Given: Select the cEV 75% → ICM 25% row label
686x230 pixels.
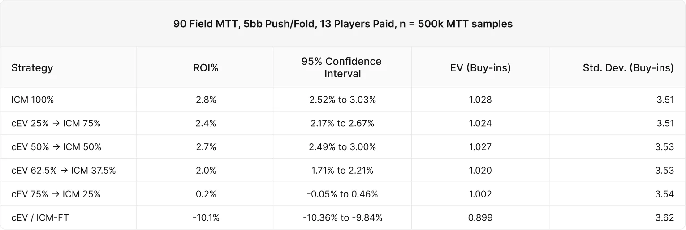Looking at the screenshot, I should 56,194.
